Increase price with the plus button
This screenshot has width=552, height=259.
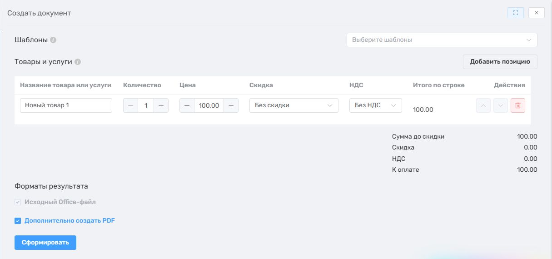(x=231, y=105)
